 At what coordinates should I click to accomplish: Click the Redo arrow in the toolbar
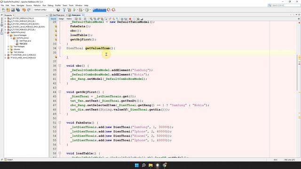29,10
